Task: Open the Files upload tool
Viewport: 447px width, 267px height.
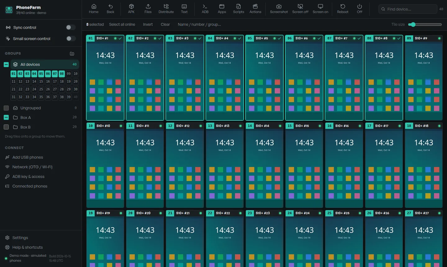Action: tap(148, 9)
